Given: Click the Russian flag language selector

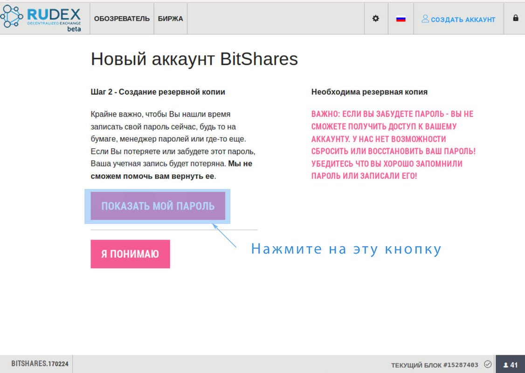Looking at the screenshot, I should coord(401,19).
